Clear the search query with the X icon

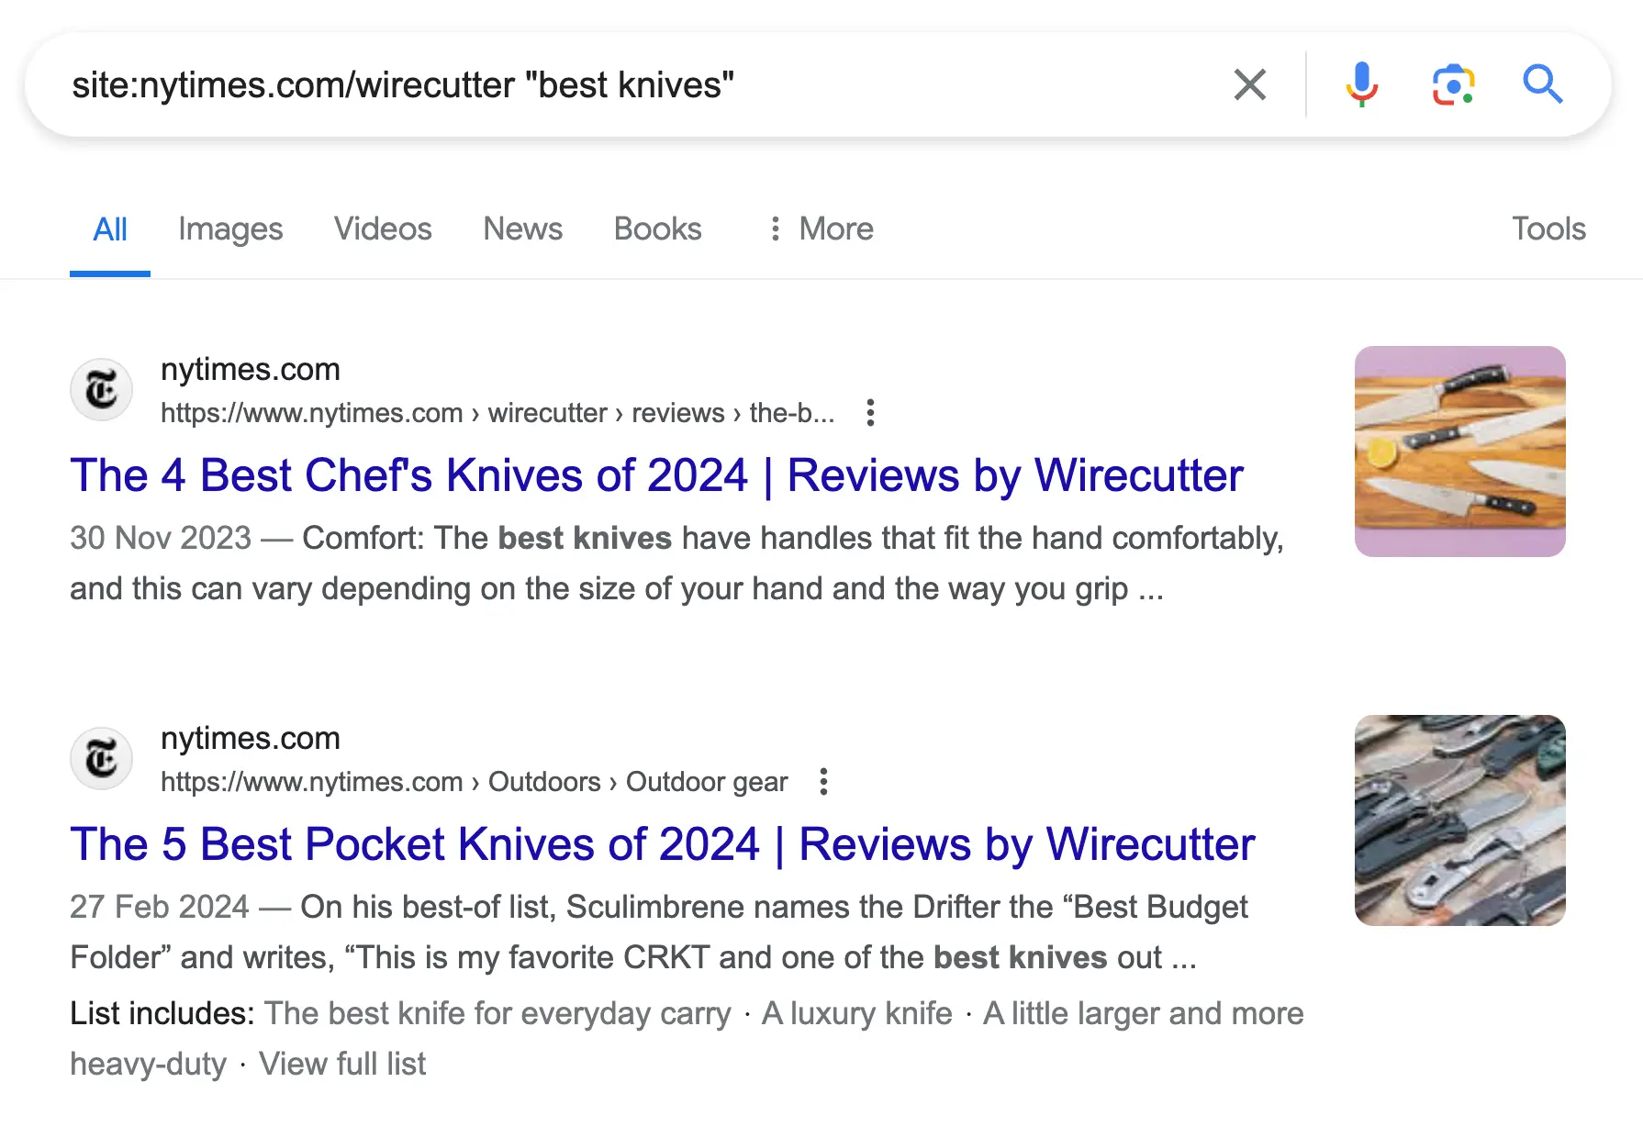pos(1249,85)
